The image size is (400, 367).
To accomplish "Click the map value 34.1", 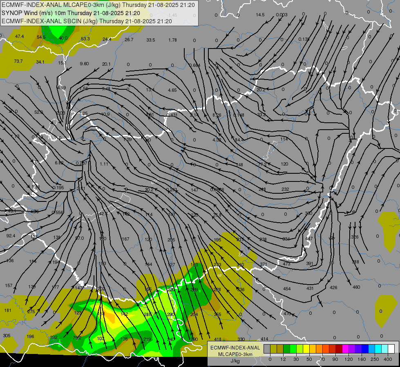I will [x=40, y=62].
